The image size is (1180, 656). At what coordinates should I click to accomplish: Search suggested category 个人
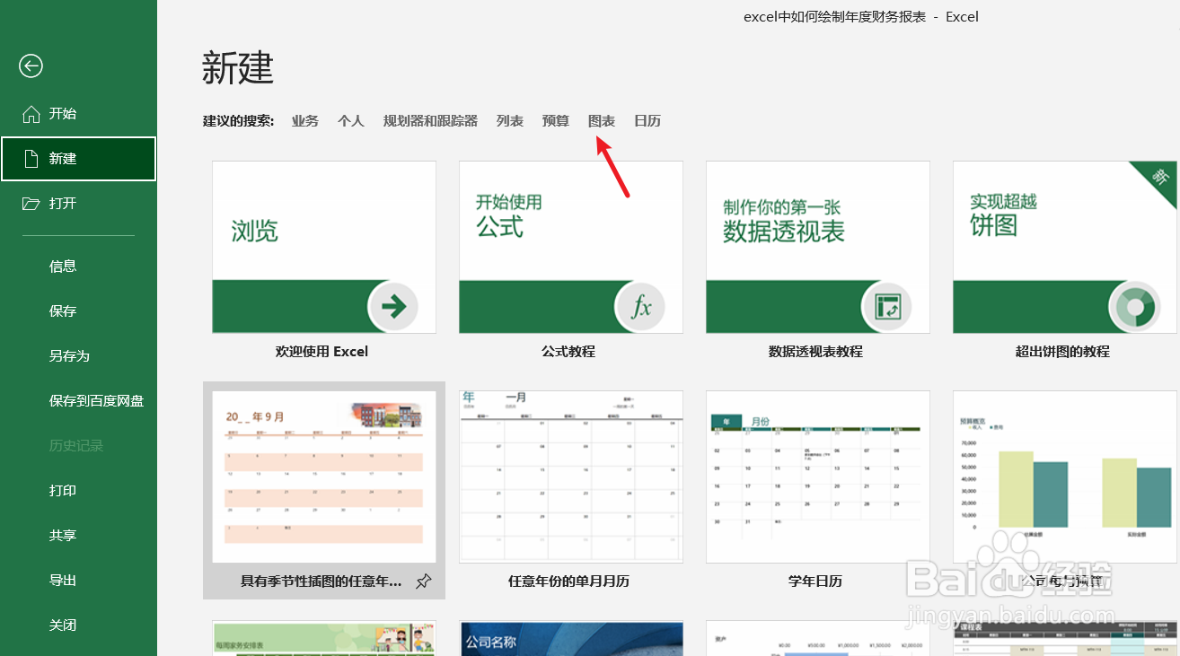point(351,121)
